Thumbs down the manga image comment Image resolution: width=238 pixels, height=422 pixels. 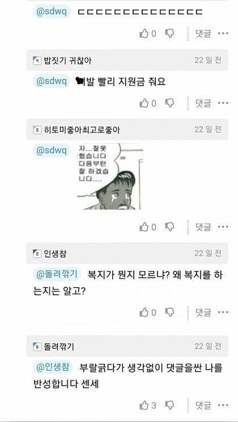pyautogui.click(x=169, y=227)
